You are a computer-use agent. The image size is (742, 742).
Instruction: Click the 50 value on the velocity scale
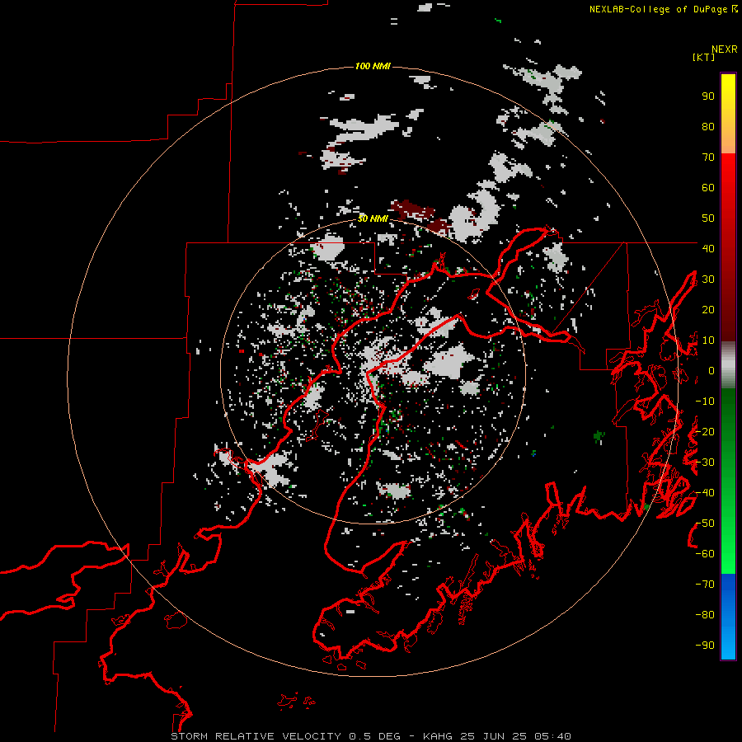(708, 218)
